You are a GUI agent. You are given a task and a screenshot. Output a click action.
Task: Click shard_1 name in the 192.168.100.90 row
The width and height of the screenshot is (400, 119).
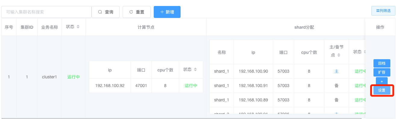coord(222,71)
